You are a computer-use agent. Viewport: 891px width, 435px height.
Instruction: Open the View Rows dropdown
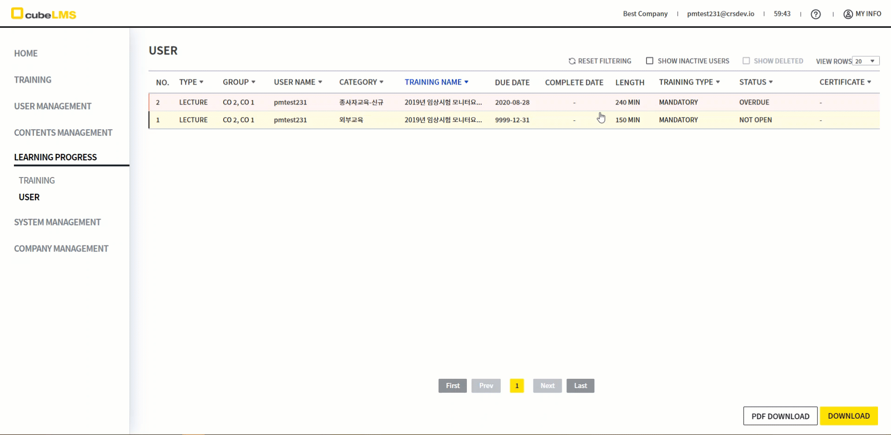click(x=865, y=61)
